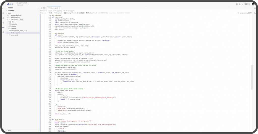
Task: Collapse the adb-pipeline folder
Action: pyautogui.click(x=7, y=20)
